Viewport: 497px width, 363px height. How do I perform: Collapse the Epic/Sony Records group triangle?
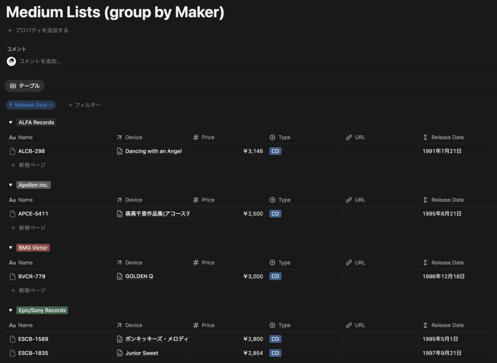click(x=11, y=310)
